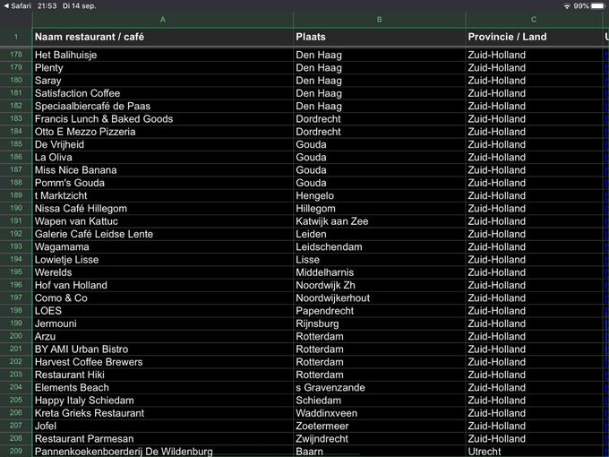Screen dimensions: 609x457
Task: Select cell 'LOES'
Action: (x=163, y=311)
